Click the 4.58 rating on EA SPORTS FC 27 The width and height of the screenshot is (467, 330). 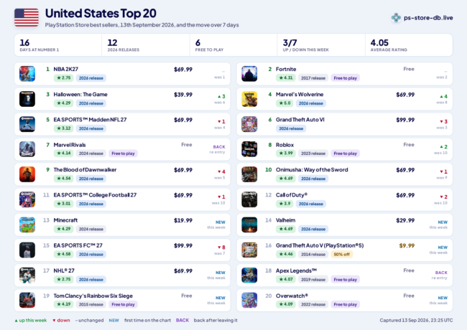[64, 254]
